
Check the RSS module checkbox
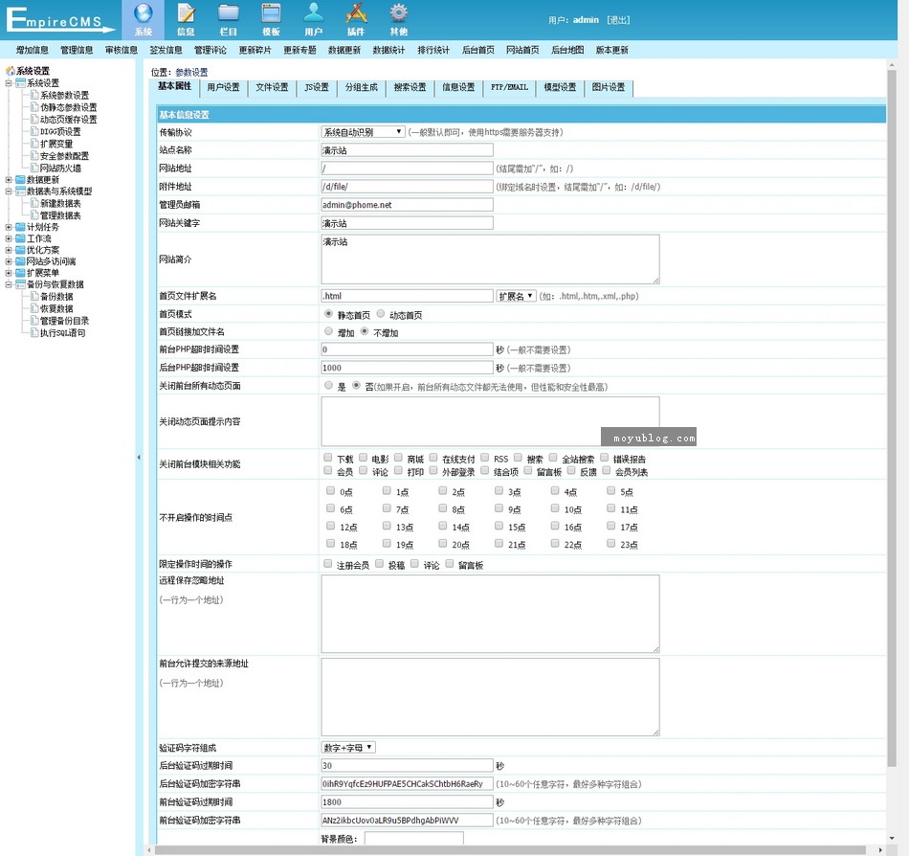485,458
